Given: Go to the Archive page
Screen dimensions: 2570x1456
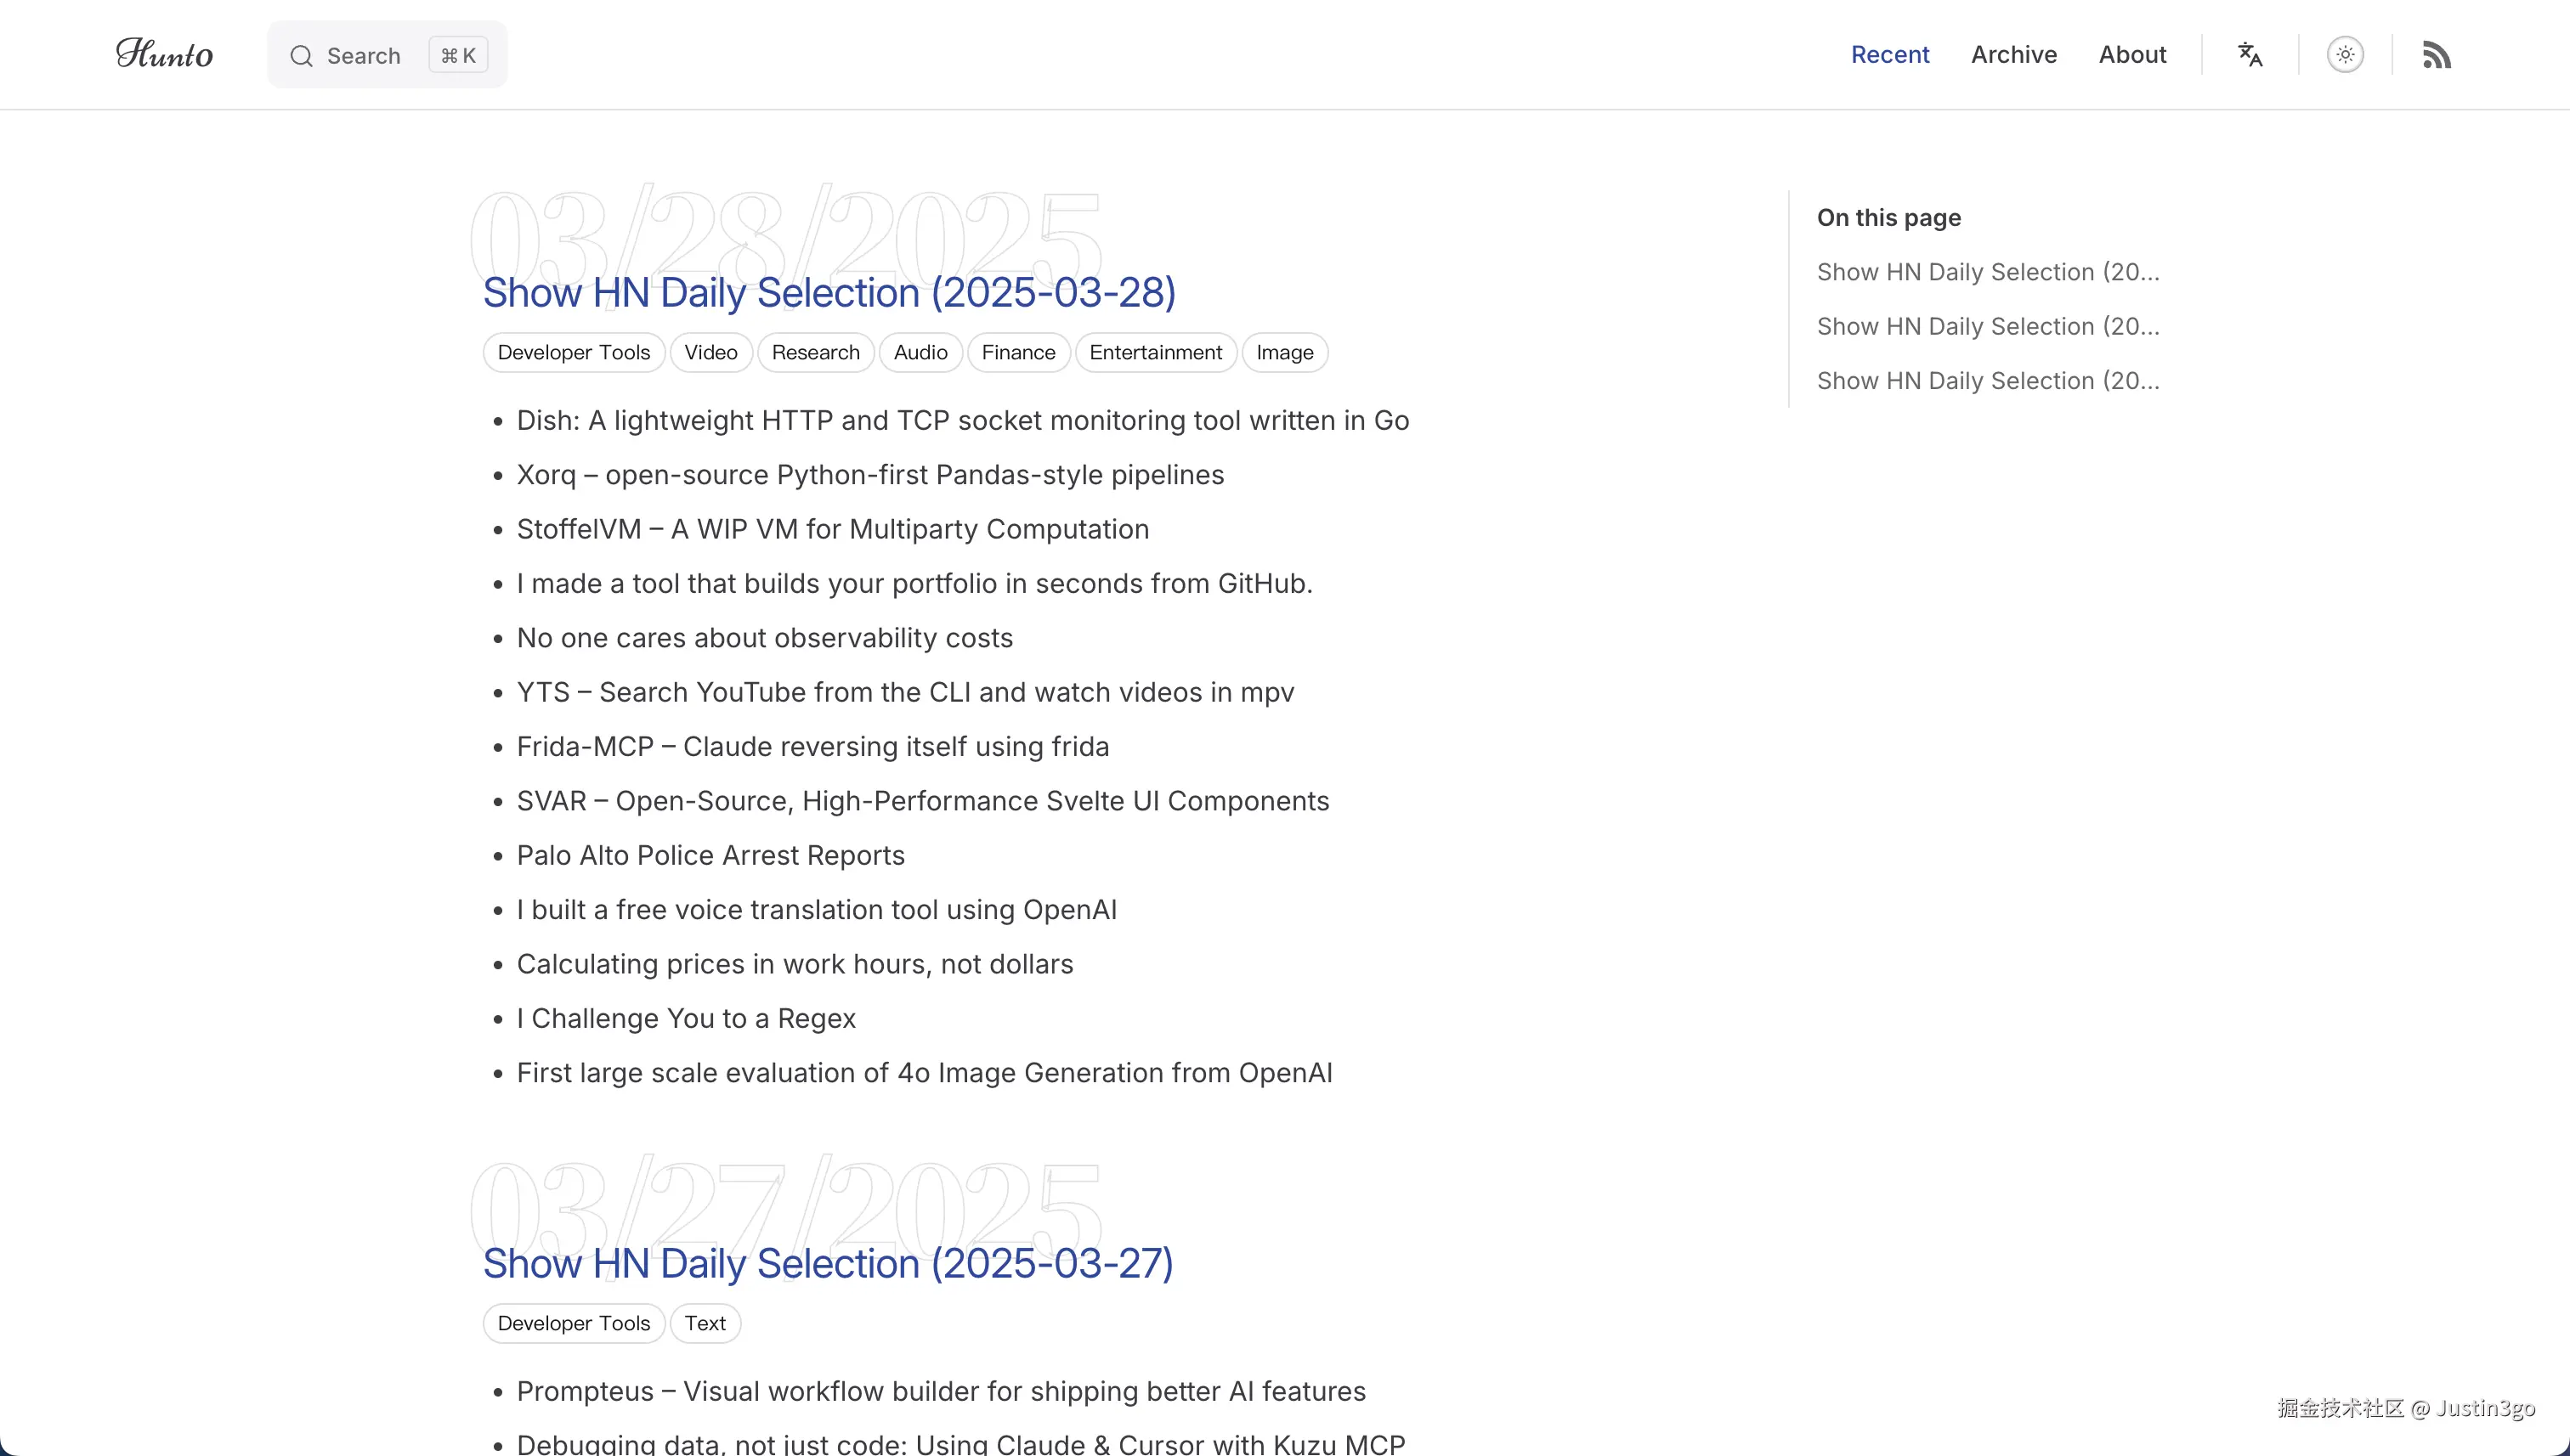Looking at the screenshot, I should pyautogui.click(x=2012, y=54).
